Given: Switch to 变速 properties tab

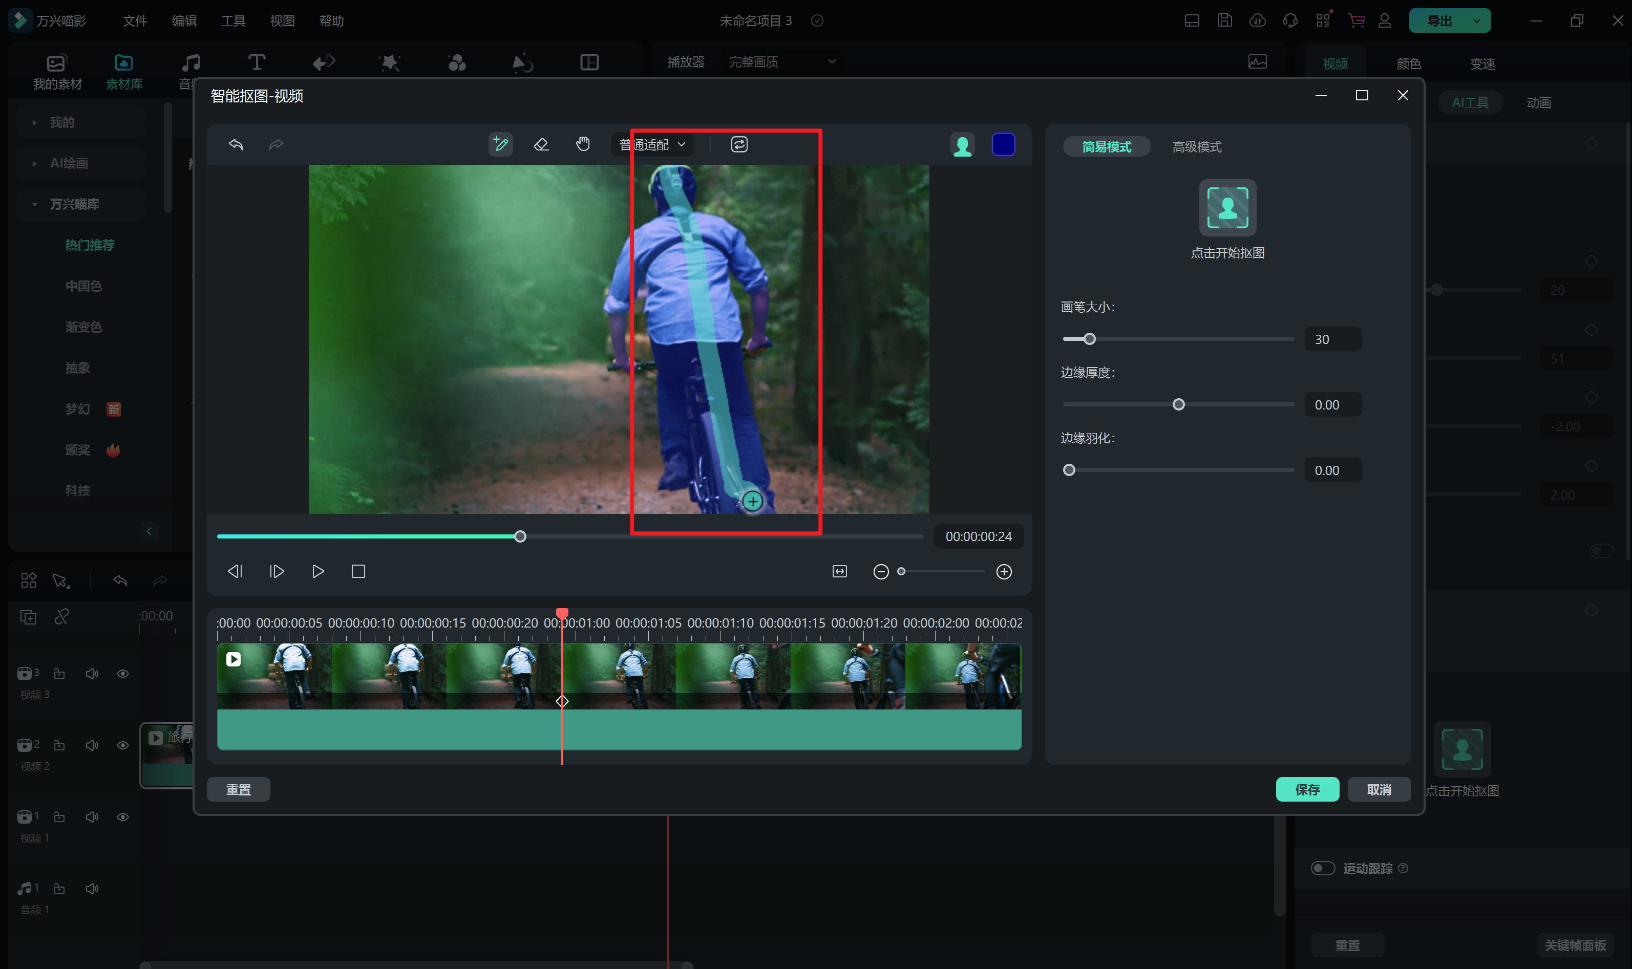Looking at the screenshot, I should click(x=1482, y=64).
